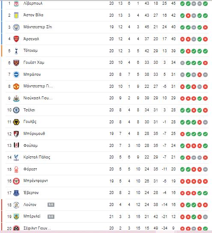Click Arsenal's first red loss form icon
The height and width of the screenshot is (233, 212).
tap(182, 39)
